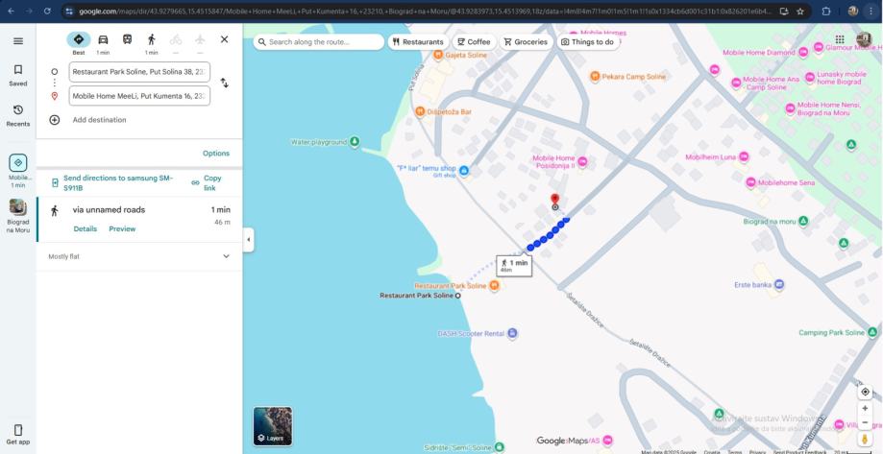Screen dimensions: 883x454
Task: Edit starting point Restaurant Park Soline field
Action: coord(139,72)
